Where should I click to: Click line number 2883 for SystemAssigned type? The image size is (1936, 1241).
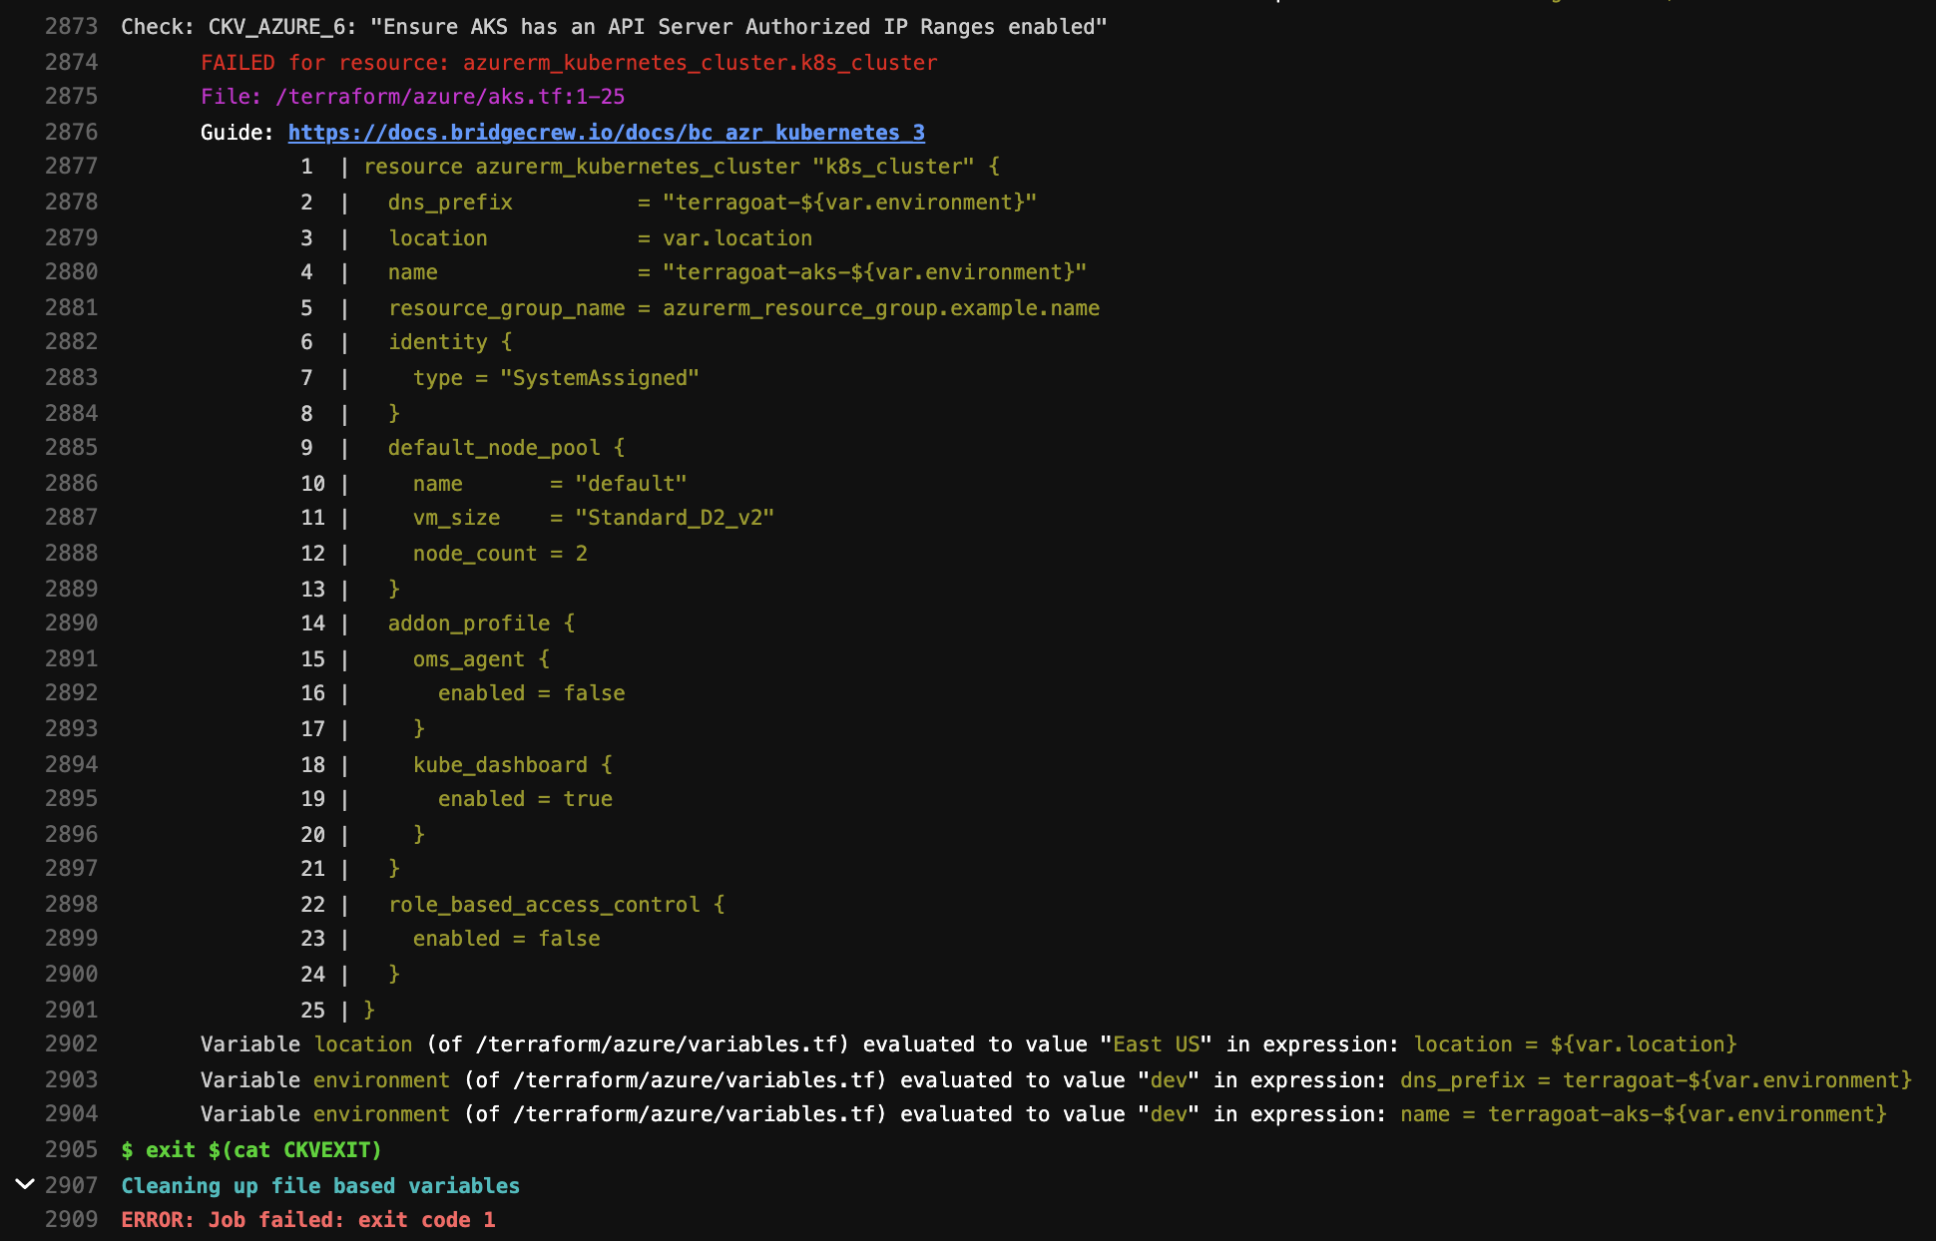(x=71, y=377)
